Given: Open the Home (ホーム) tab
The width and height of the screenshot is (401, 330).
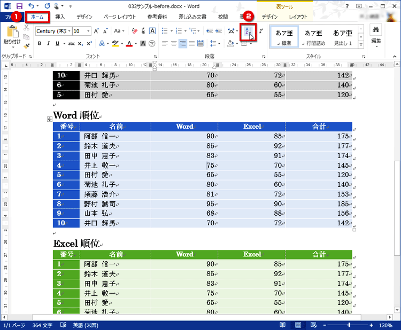Looking at the screenshot, I should 37,17.
